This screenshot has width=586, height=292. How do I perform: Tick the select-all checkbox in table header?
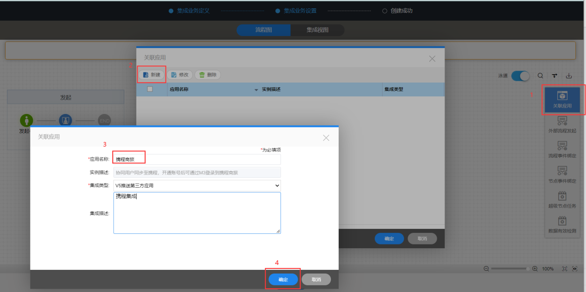pos(150,89)
